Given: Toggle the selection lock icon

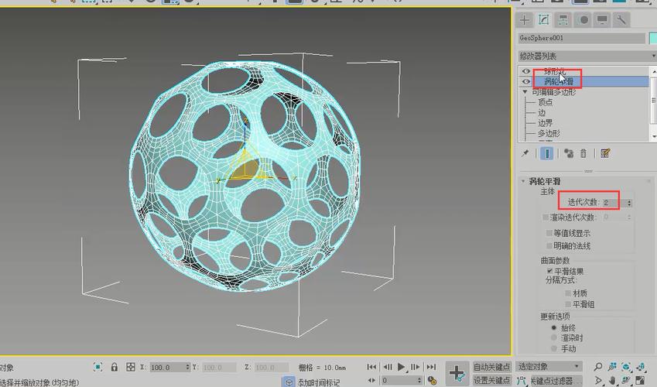Looking at the screenshot, I should pos(114,368).
